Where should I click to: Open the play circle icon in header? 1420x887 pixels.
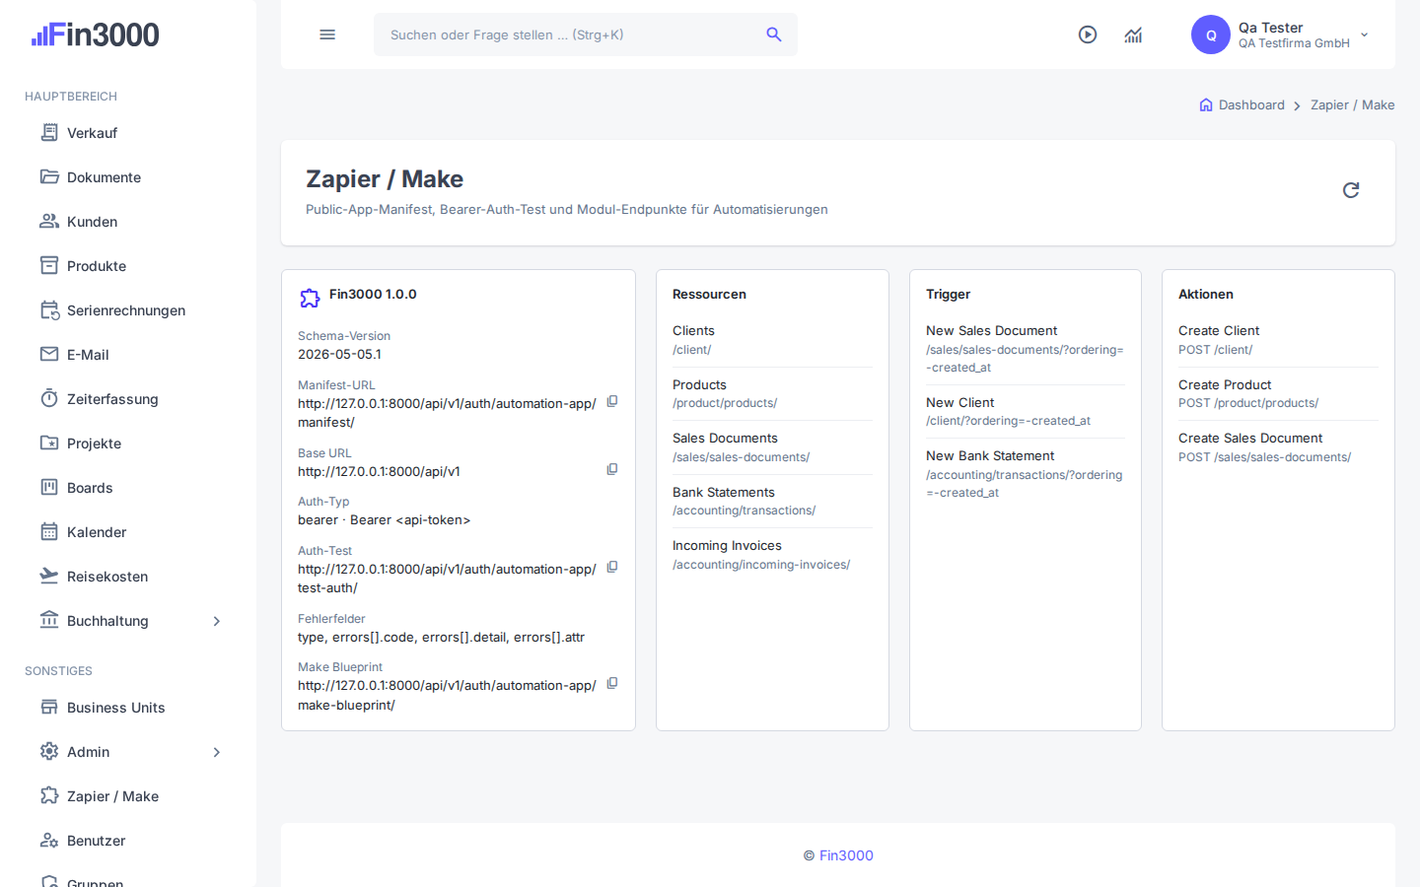pyautogui.click(x=1088, y=34)
